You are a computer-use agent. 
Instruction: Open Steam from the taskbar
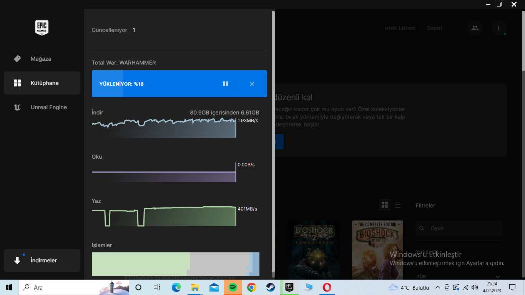tap(271, 287)
